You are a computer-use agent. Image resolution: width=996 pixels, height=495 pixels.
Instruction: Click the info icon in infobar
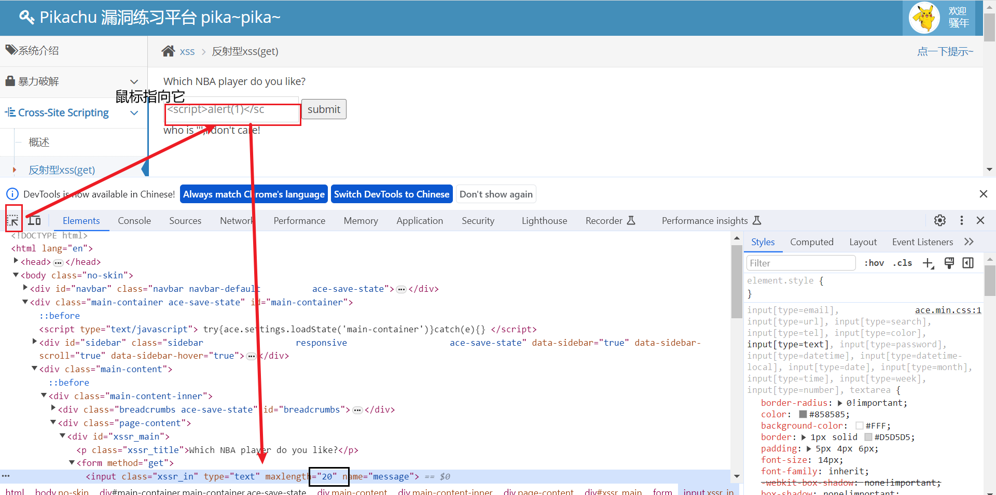coord(12,194)
